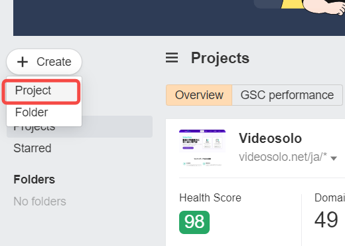Go to Starred in the sidebar
This screenshot has width=345, height=246.
pyautogui.click(x=33, y=148)
